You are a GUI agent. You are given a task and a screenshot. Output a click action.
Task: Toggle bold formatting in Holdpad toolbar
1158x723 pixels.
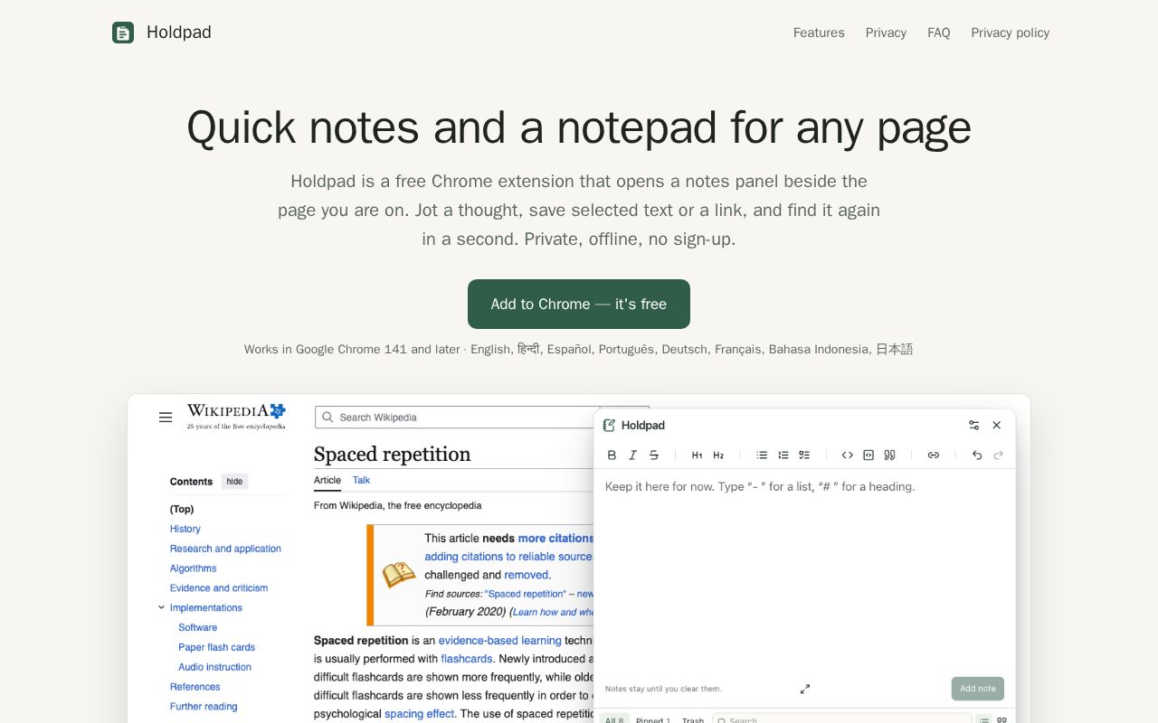click(x=612, y=455)
